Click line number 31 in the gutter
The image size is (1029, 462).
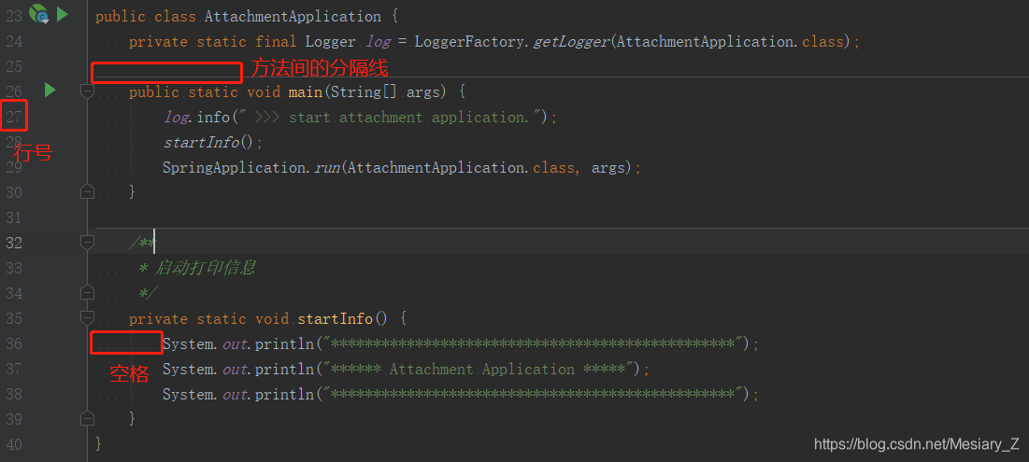[x=14, y=217]
